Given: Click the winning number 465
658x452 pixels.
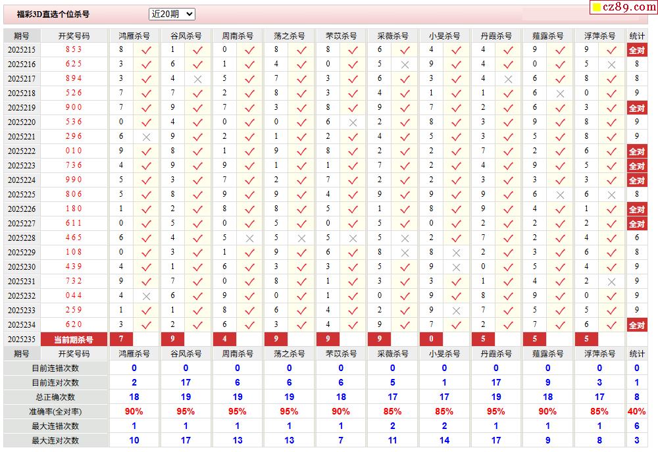Looking at the screenshot, I should (x=74, y=238).
